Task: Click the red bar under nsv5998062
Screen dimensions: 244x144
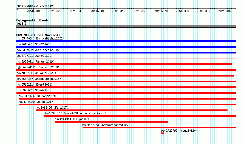Action: pos(126,93)
